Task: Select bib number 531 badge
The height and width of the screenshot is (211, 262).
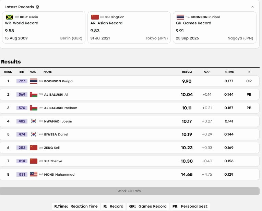Action: pyautogui.click(x=22, y=174)
